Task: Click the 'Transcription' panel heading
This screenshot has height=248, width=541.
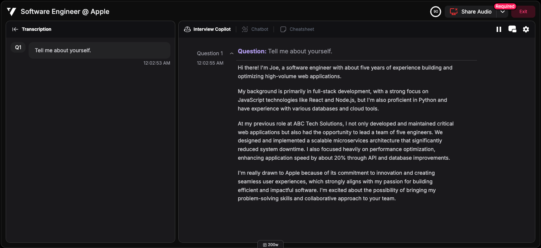Action: pyautogui.click(x=36, y=29)
